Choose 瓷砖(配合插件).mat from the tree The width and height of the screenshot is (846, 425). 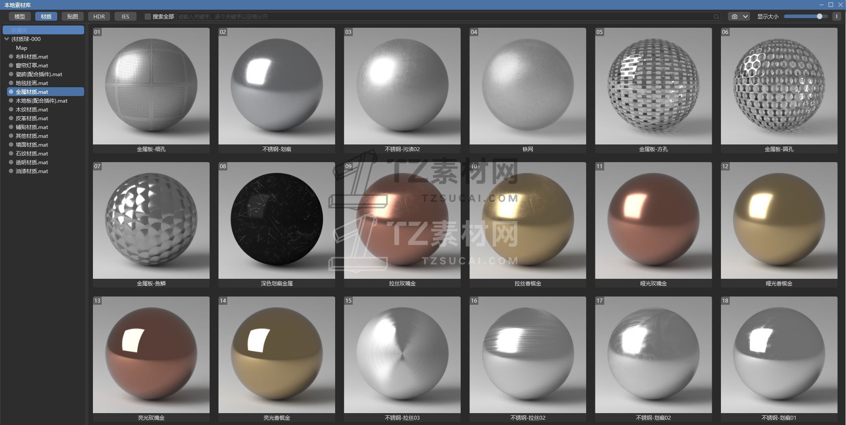[x=39, y=74]
